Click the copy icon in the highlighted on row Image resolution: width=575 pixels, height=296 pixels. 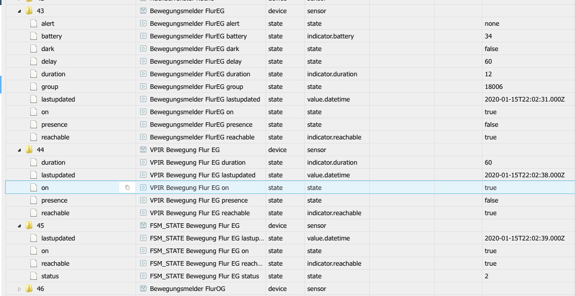[127, 187]
